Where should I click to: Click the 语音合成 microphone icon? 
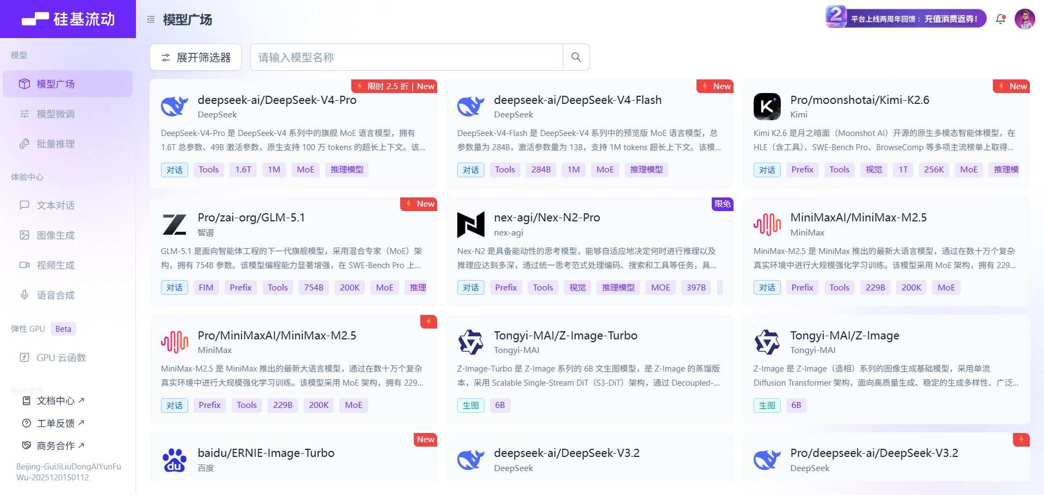[x=24, y=295]
